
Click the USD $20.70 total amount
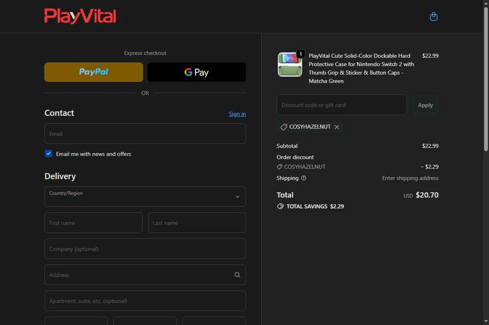421,195
